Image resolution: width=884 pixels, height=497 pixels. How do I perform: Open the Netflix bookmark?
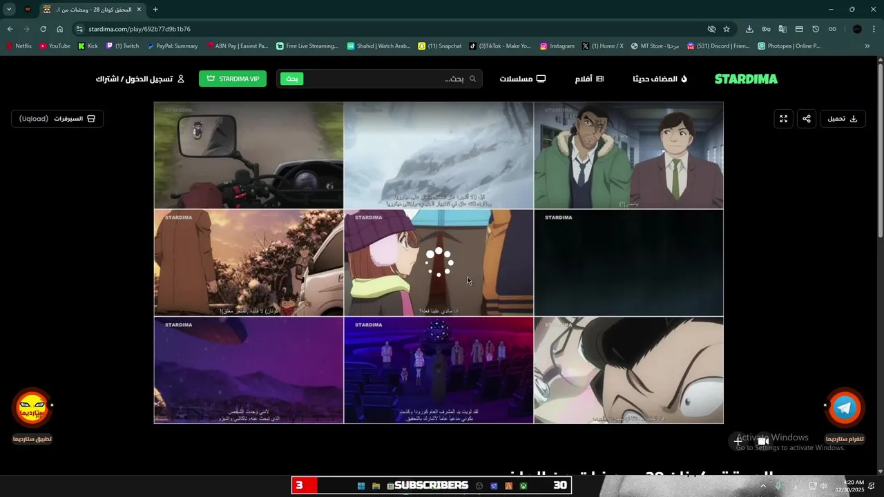point(19,46)
